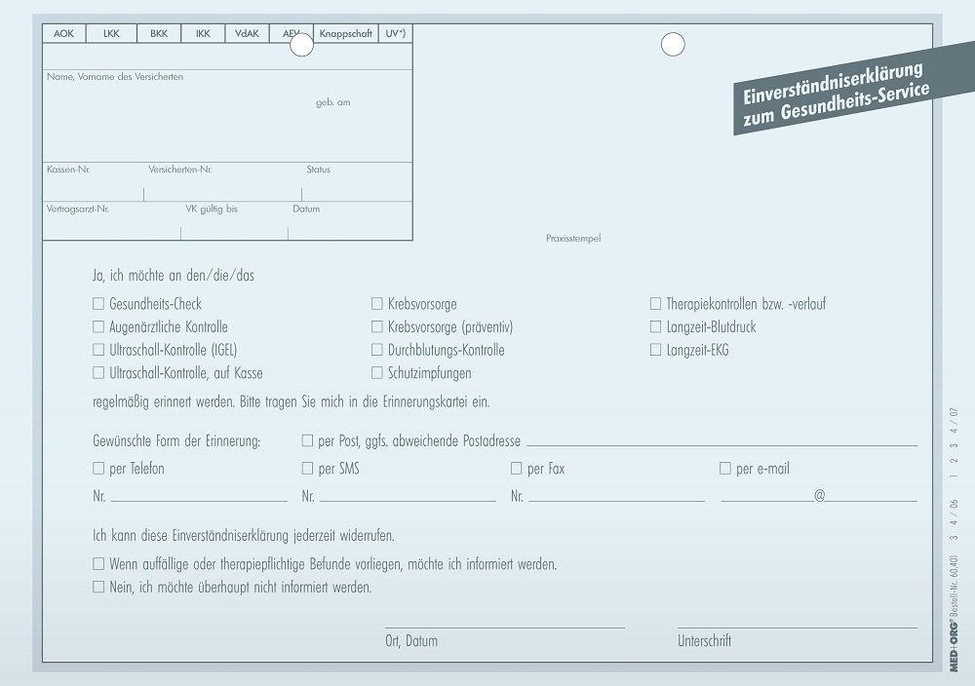Image resolution: width=975 pixels, height=686 pixels.
Task: Select the AOK insurance cell
Action: (x=64, y=33)
